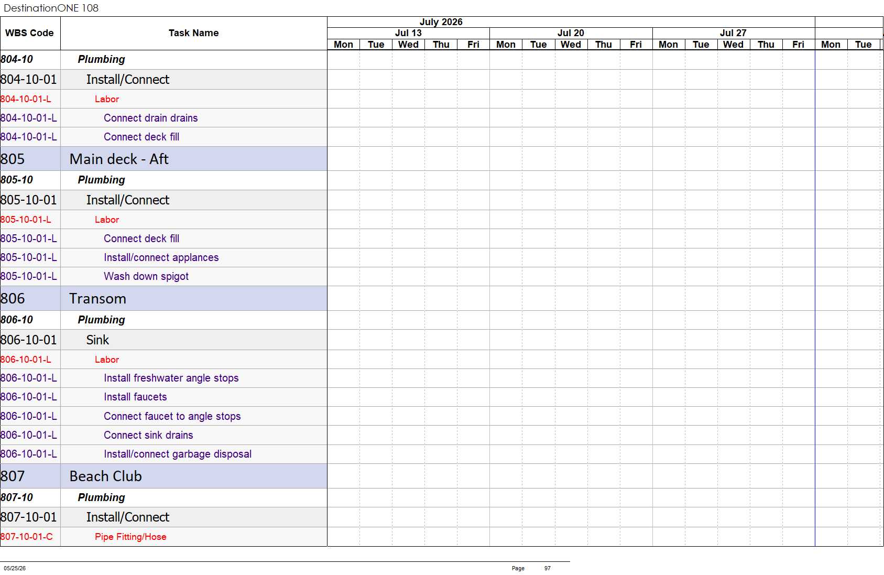884x575 pixels.
Task: Click the page number 97
Action: 548,568
